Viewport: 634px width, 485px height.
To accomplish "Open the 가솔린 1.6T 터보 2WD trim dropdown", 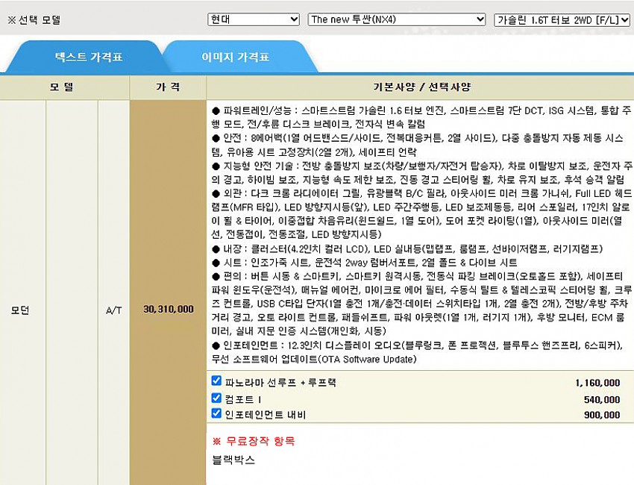I will point(562,19).
